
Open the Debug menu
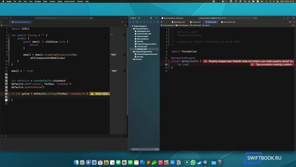click(60, 1)
